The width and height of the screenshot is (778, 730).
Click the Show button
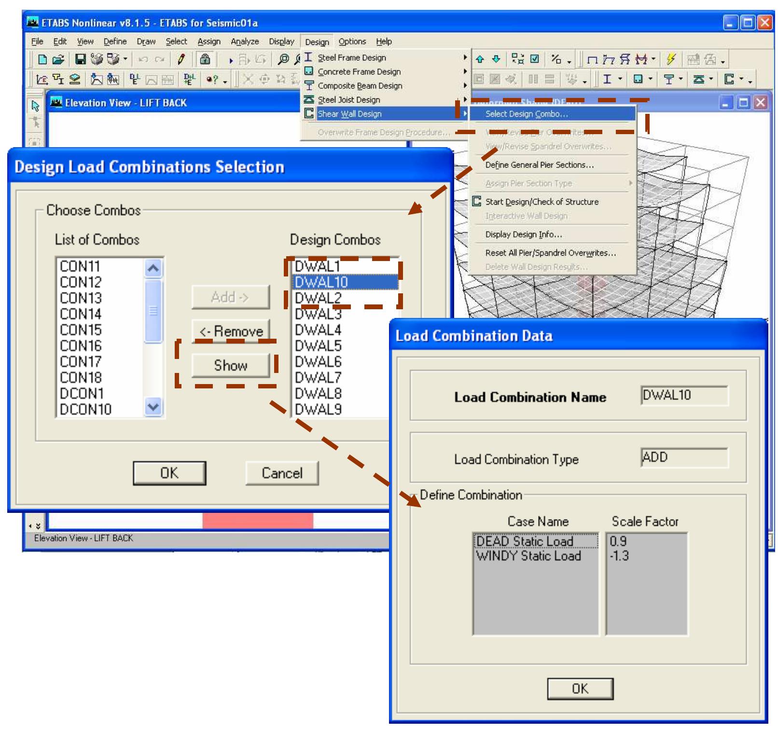tap(231, 365)
